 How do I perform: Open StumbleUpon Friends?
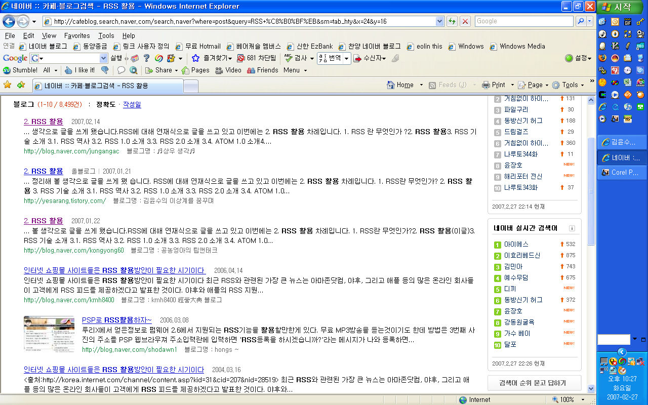pyautogui.click(x=262, y=70)
